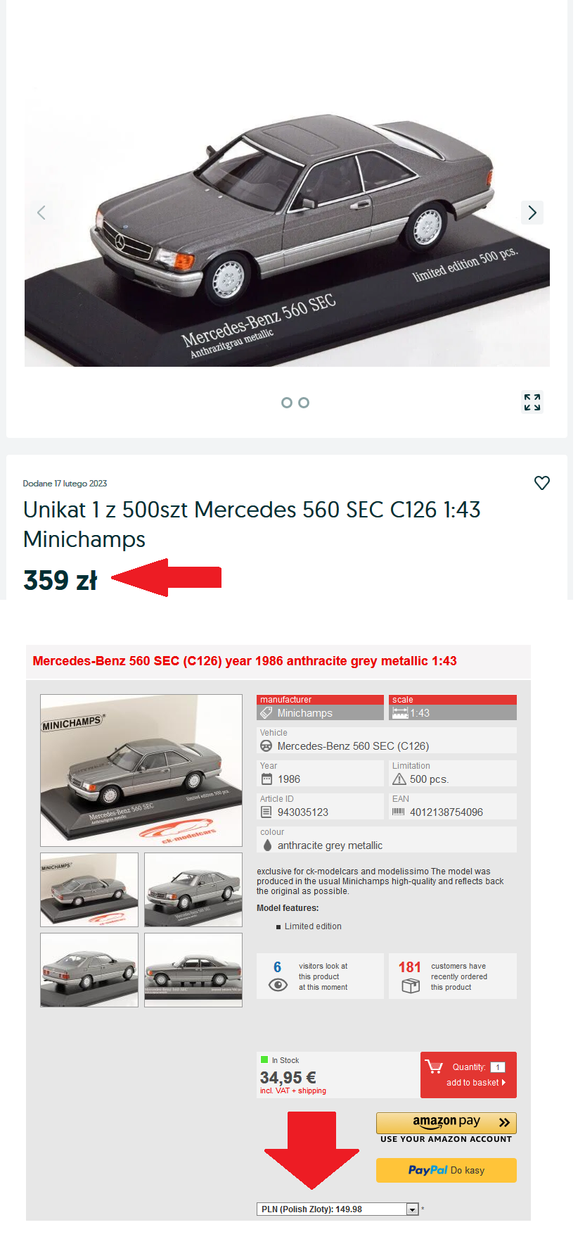Show the next car photo with right chevron
Image resolution: width=585 pixels, height=1239 pixels.
coord(532,212)
